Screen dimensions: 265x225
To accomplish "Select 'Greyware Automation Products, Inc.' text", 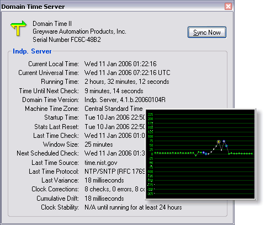I will (79, 31).
